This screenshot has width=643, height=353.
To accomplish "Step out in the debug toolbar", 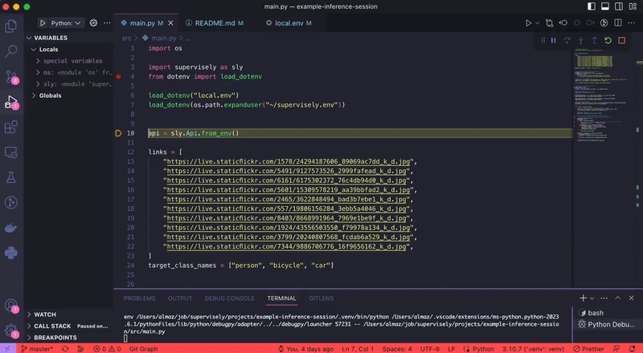I will point(594,41).
